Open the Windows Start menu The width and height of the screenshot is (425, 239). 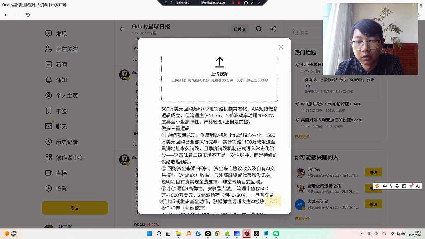[x=149, y=234]
